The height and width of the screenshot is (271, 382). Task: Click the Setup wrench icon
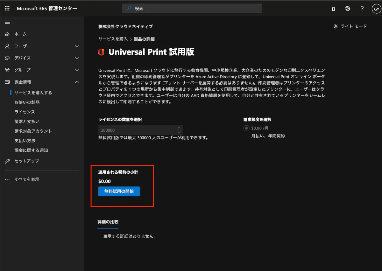(x=7, y=161)
